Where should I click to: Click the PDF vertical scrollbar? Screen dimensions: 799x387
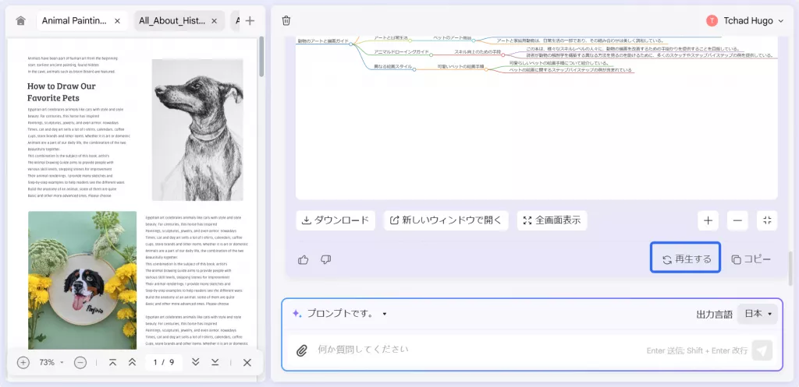click(x=262, y=56)
